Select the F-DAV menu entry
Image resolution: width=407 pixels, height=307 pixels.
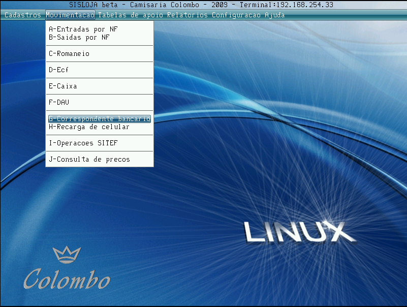click(58, 103)
